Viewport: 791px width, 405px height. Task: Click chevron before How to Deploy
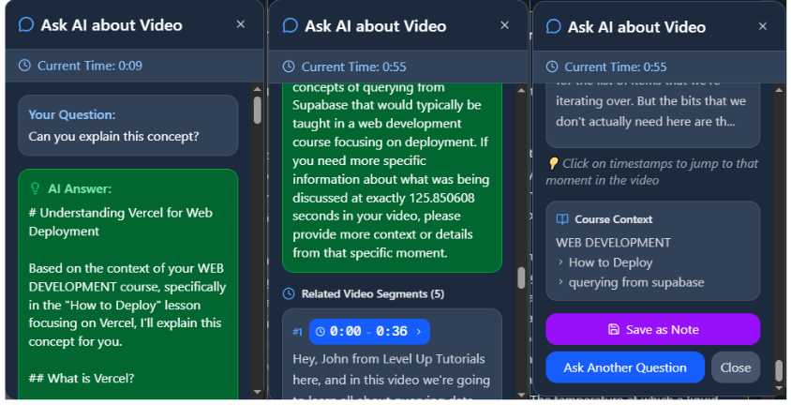560,262
